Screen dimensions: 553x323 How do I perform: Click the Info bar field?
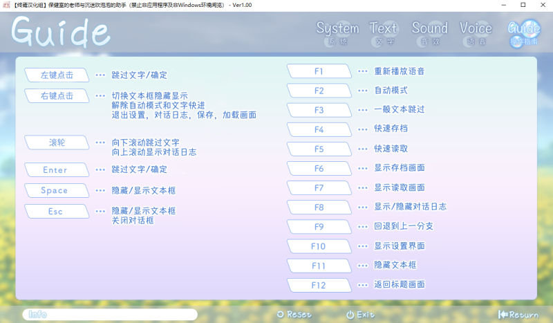click(x=110, y=315)
